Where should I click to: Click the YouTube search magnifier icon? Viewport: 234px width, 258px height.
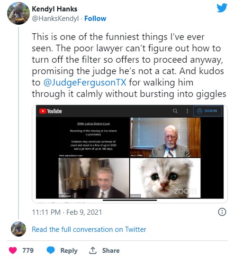[x=175, y=111]
